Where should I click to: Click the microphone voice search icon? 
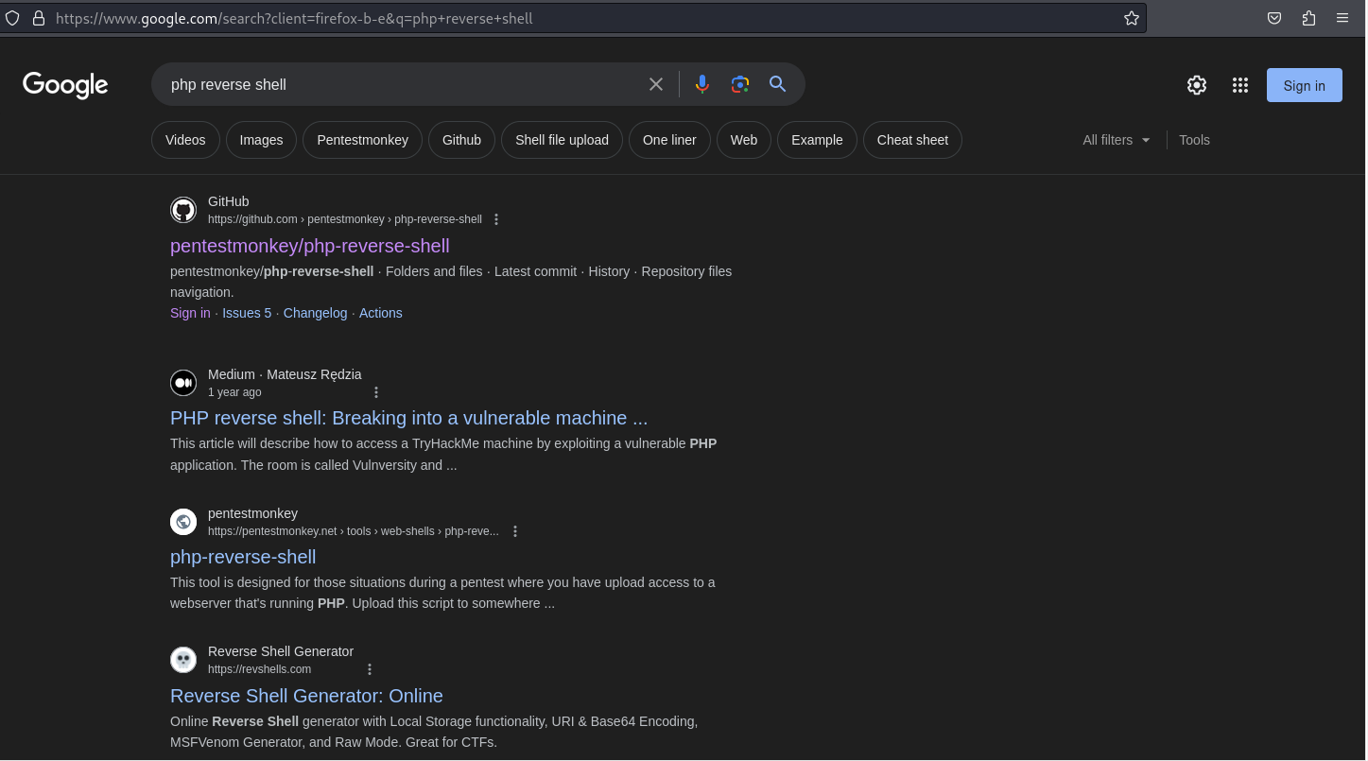pos(701,84)
